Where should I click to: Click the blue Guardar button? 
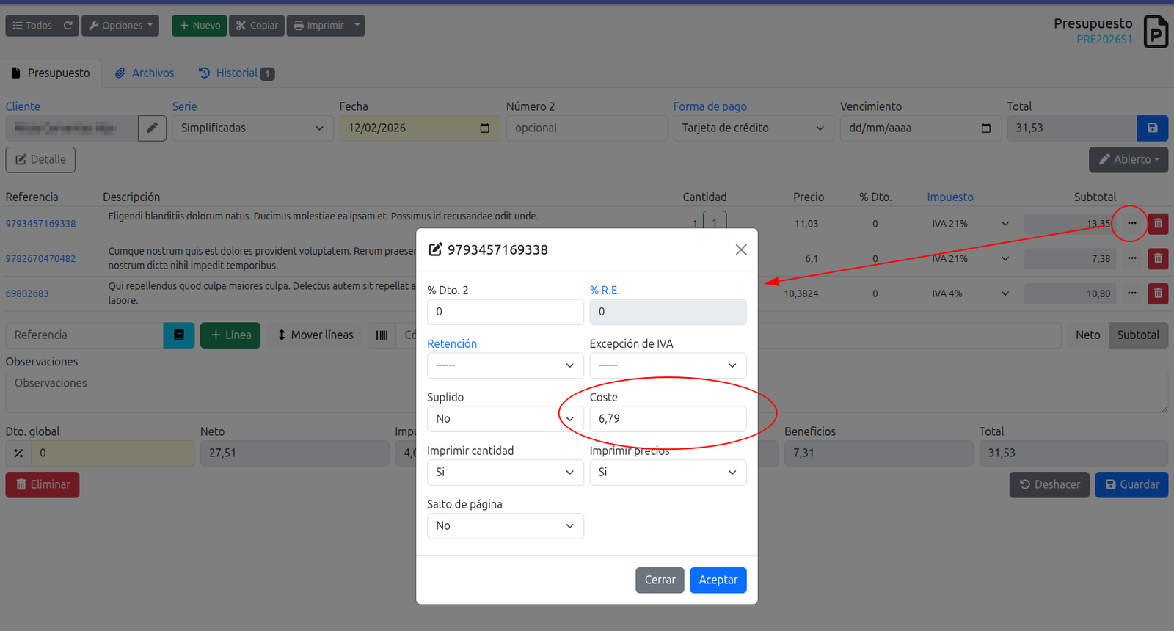[1131, 485]
